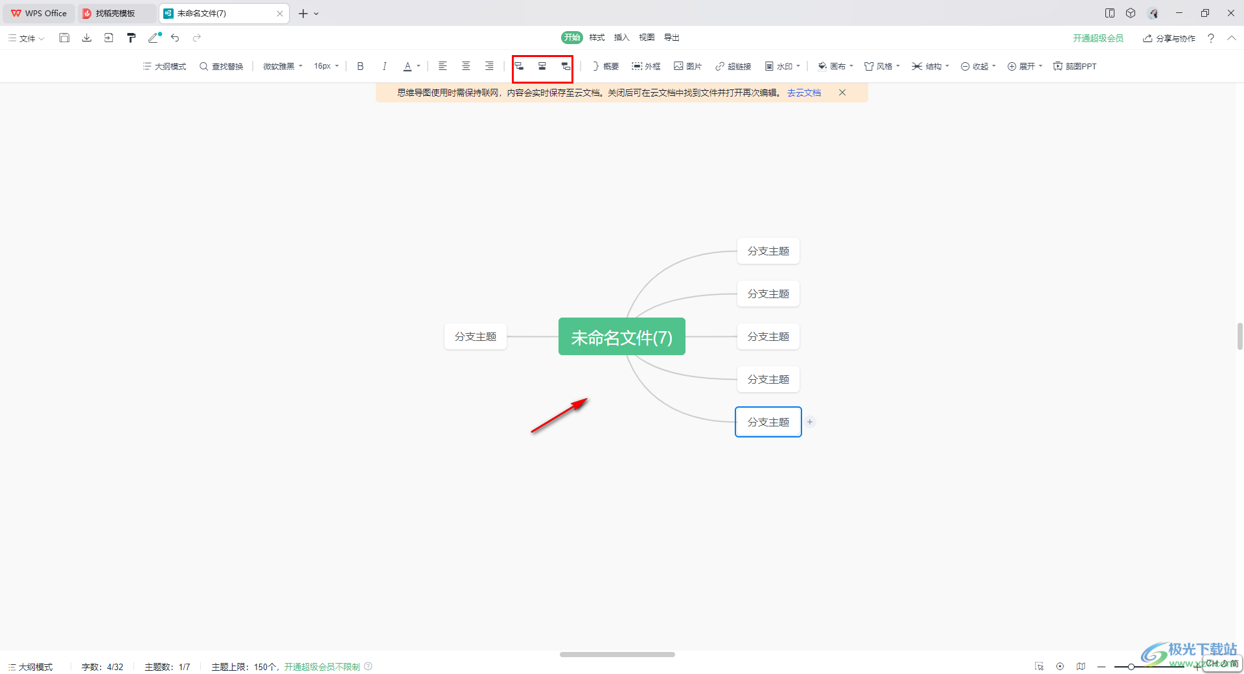This screenshot has width=1244, height=674.
Task: Open the font family dropdown 微软雅黑
Action: tap(282, 66)
